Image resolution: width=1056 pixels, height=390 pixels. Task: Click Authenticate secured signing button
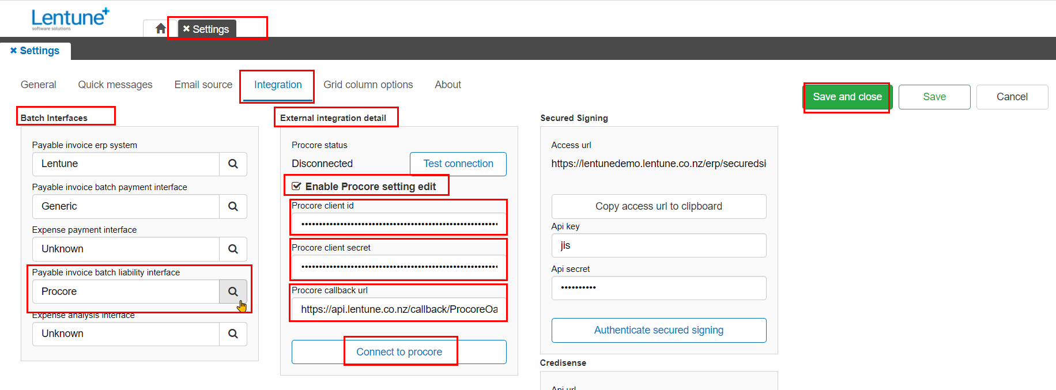coord(659,330)
